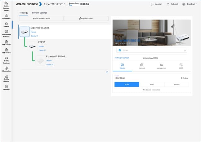Click the EBP15 node name
Screen dimensions: 201x142
pos(42,42)
